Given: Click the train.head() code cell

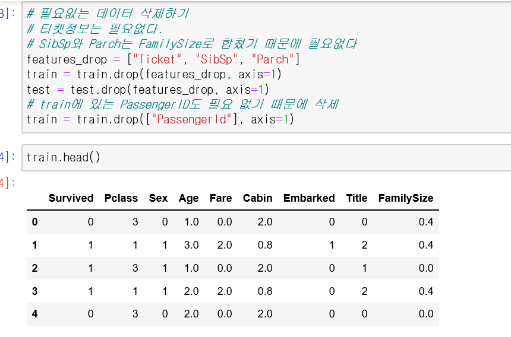Looking at the screenshot, I should pos(266,158).
